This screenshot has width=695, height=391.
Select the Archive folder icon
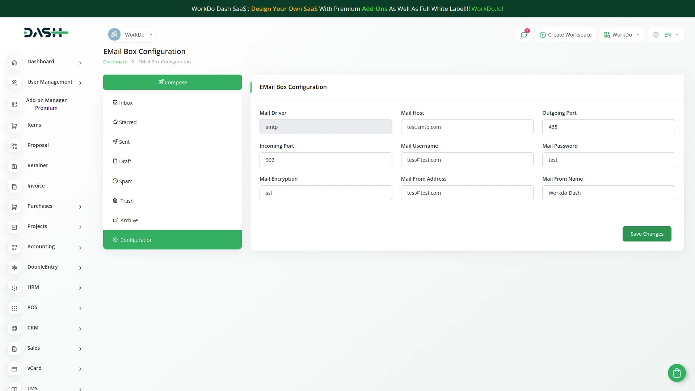pos(115,220)
